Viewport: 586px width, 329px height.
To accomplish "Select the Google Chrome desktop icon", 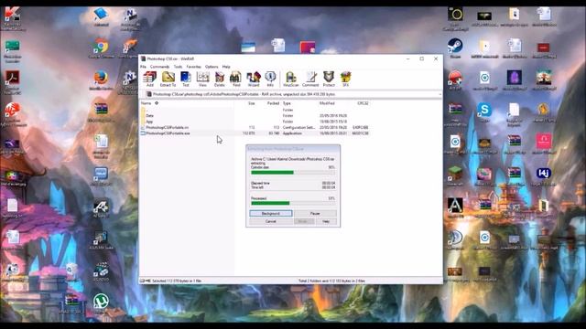I will 101,48.
